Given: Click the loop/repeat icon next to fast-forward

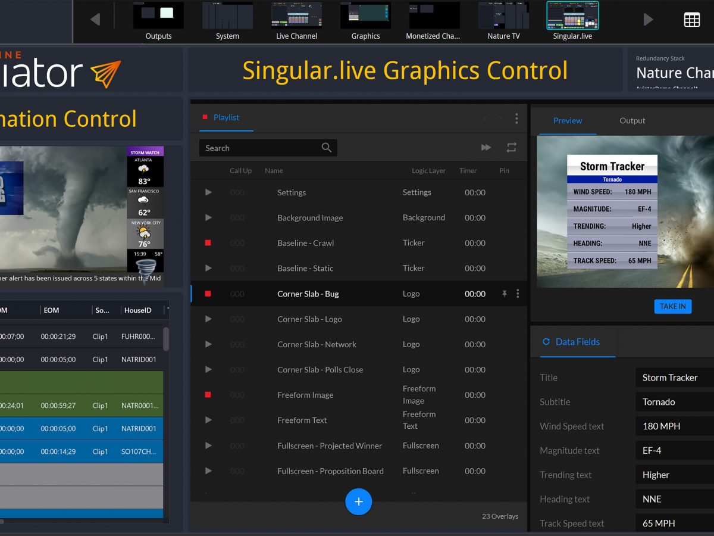Looking at the screenshot, I should [x=511, y=147].
